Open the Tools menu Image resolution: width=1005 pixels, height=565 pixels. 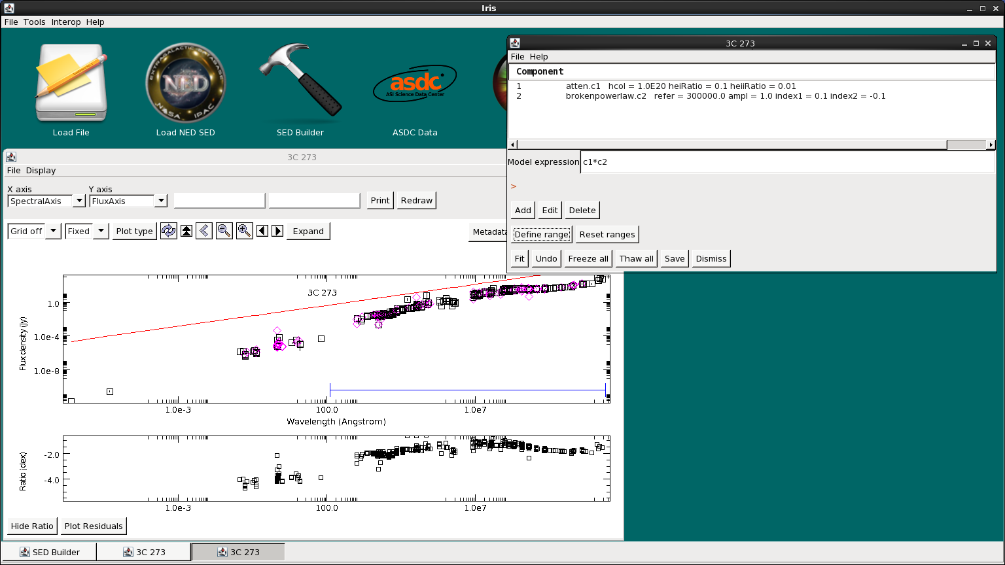[35, 22]
